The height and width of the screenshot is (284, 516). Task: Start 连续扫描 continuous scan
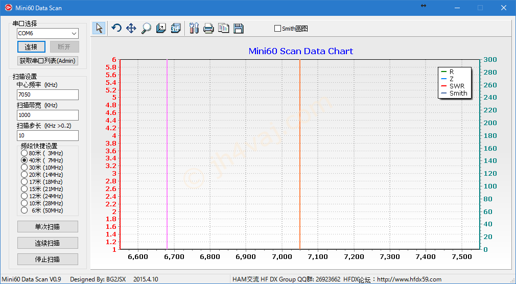pos(48,243)
